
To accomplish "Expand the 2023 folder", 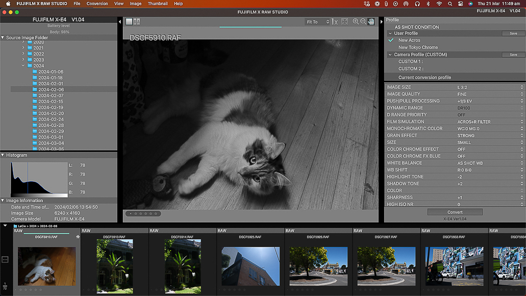I will pos(23,60).
